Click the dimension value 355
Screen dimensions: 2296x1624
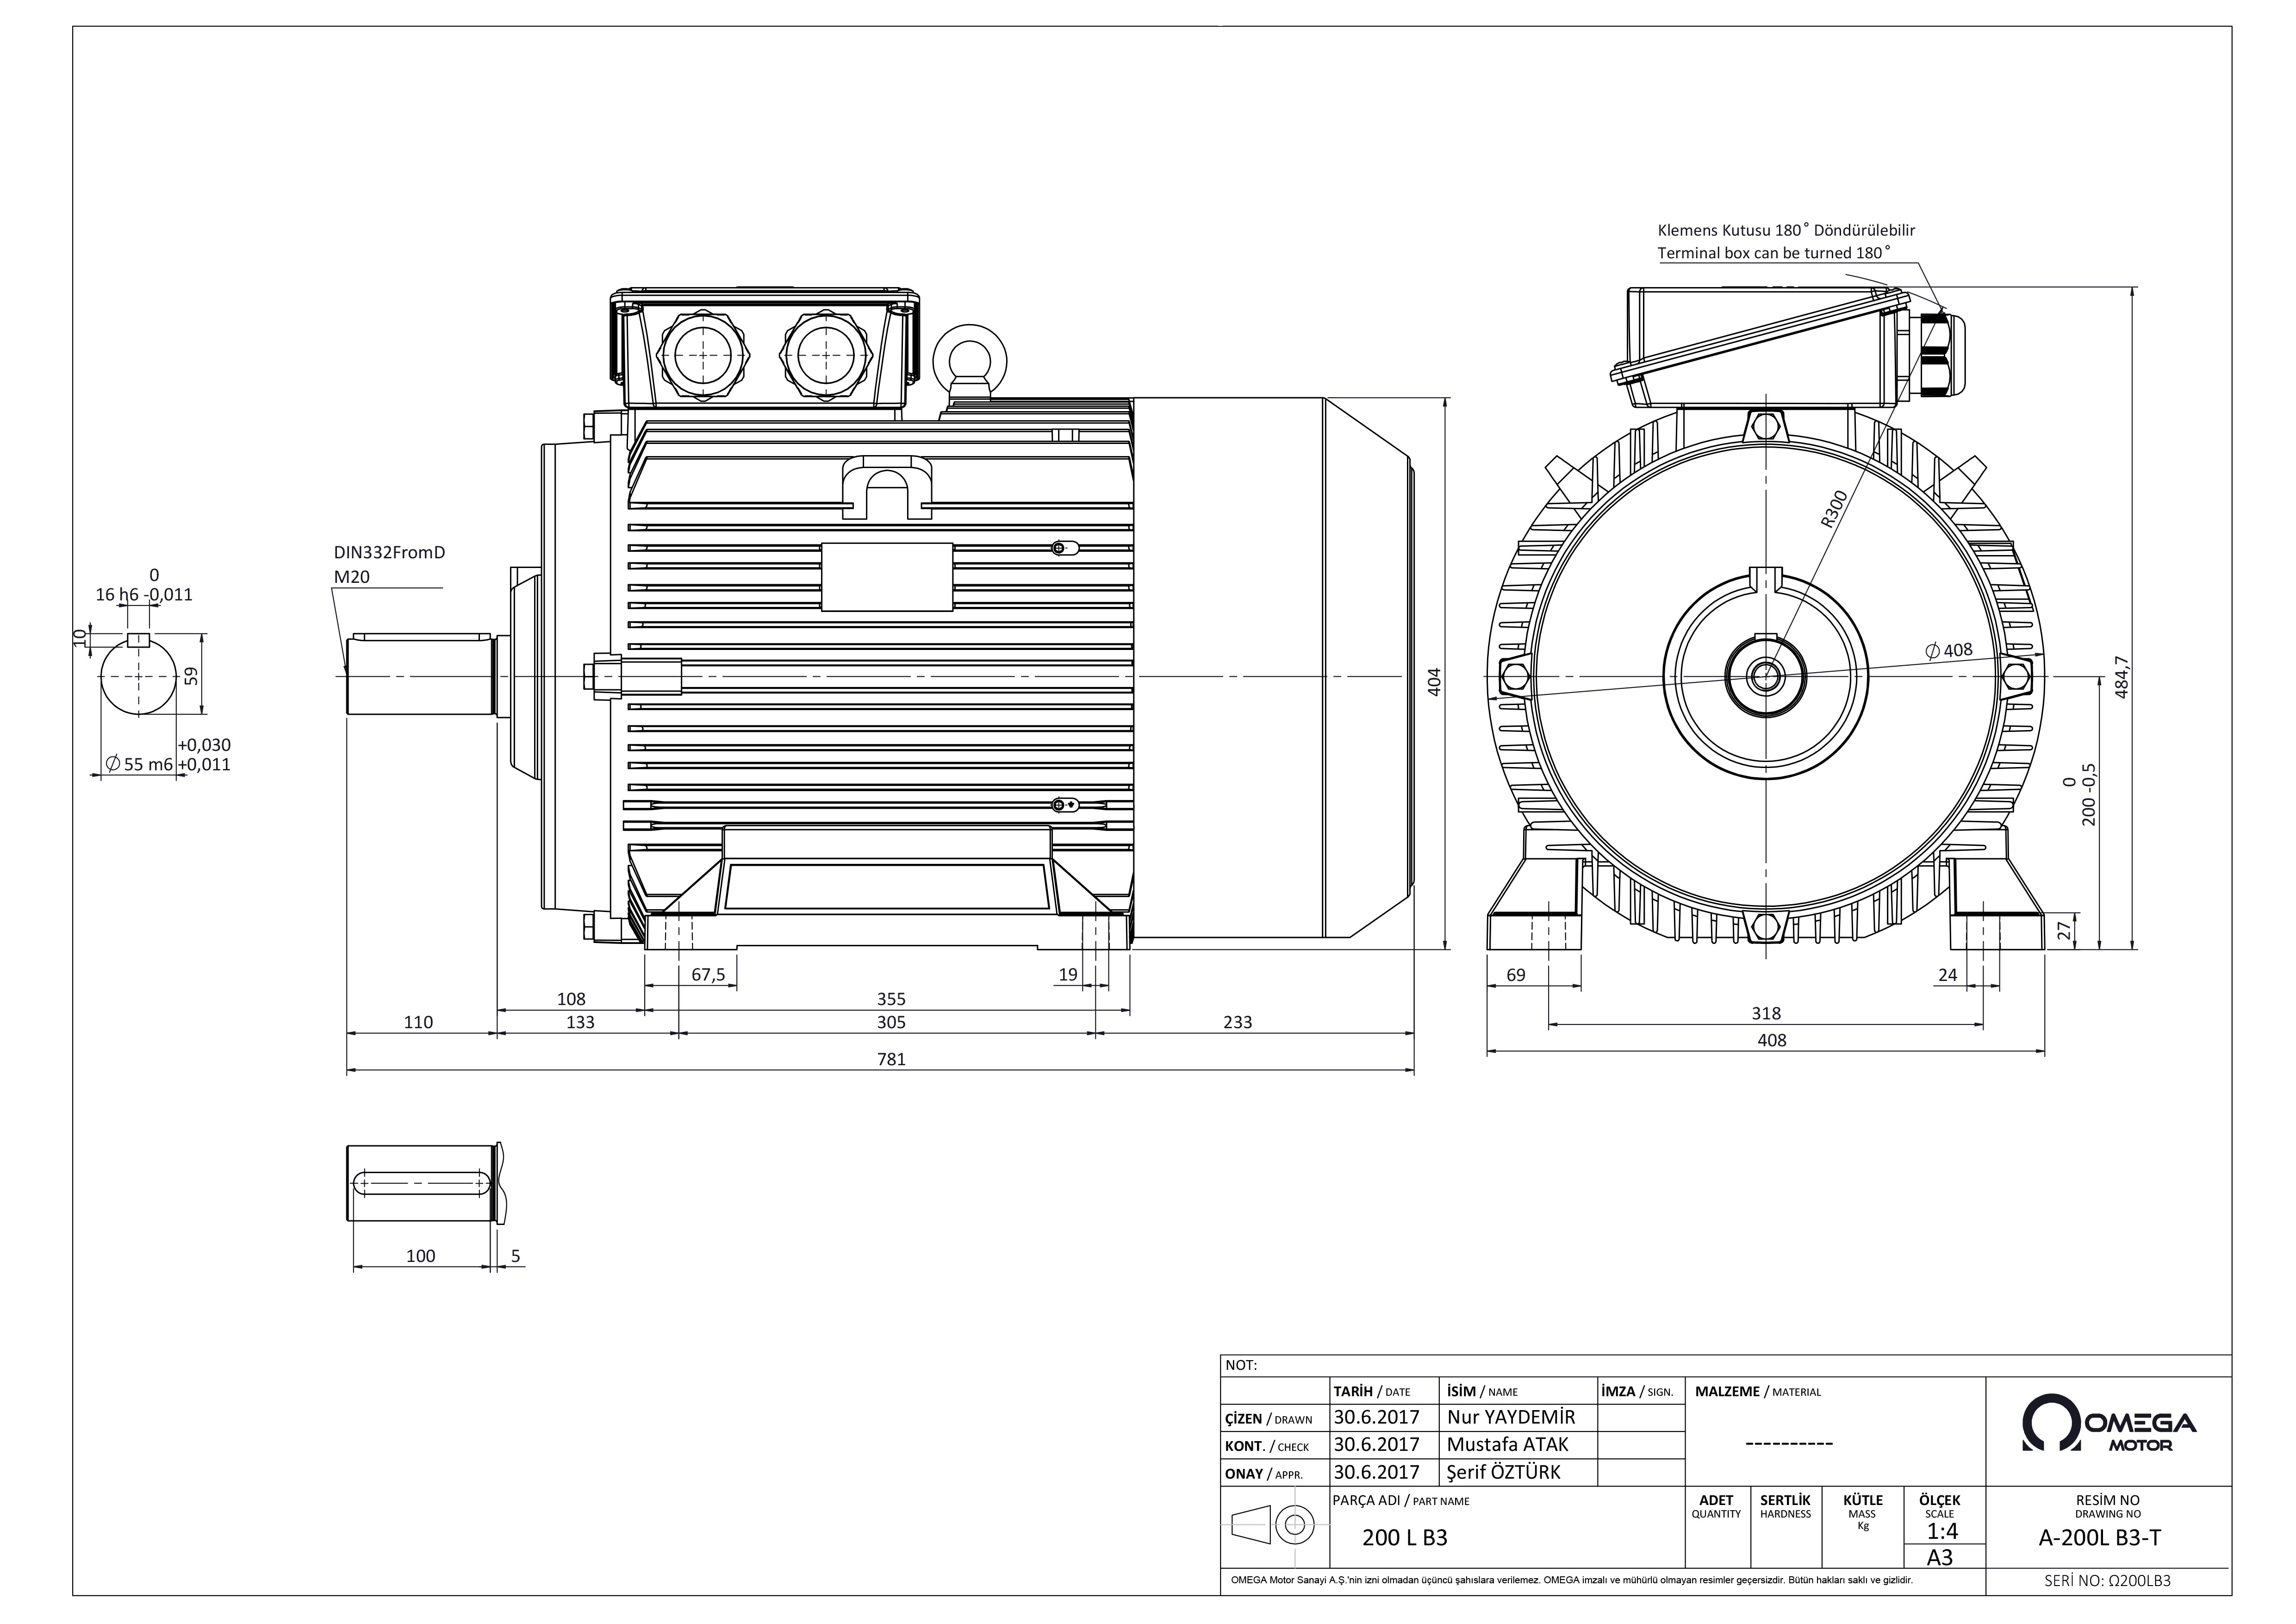click(x=891, y=998)
